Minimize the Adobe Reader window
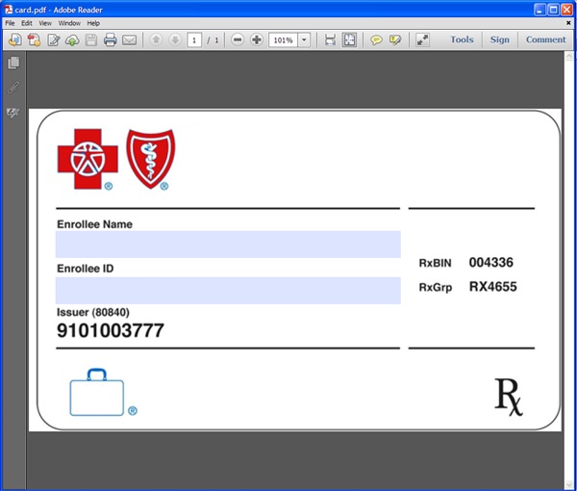Screen dimensions: 577x491 tap(539, 10)
